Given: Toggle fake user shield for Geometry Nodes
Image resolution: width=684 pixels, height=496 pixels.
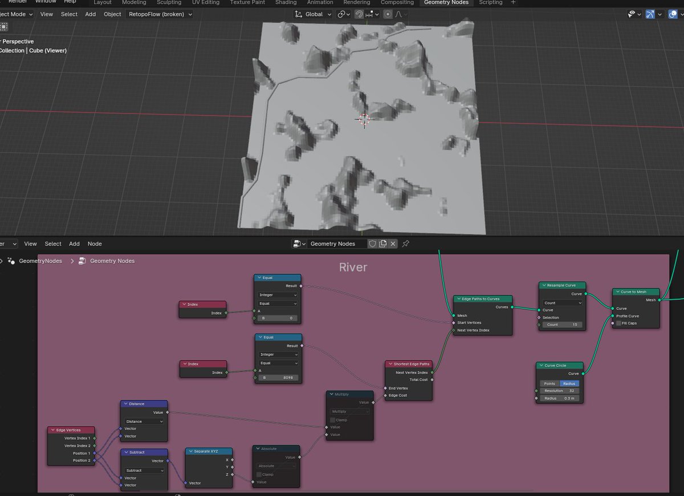Looking at the screenshot, I should click(372, 244).
